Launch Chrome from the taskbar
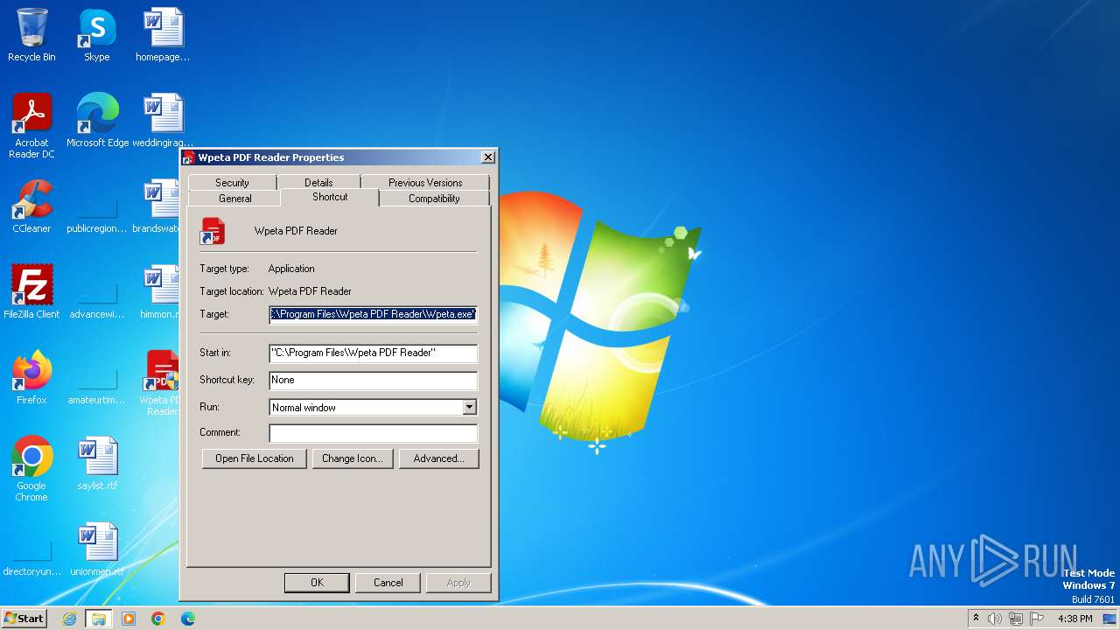This screenshot has height=630, width=1120. (158, 619)
